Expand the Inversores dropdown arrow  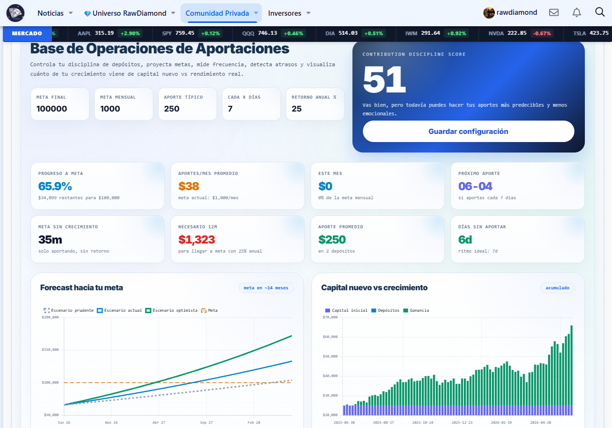(x=308, y=13)
